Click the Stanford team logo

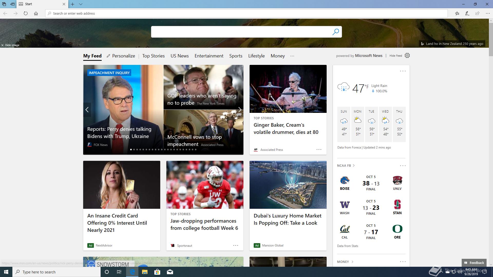[397, 205]
